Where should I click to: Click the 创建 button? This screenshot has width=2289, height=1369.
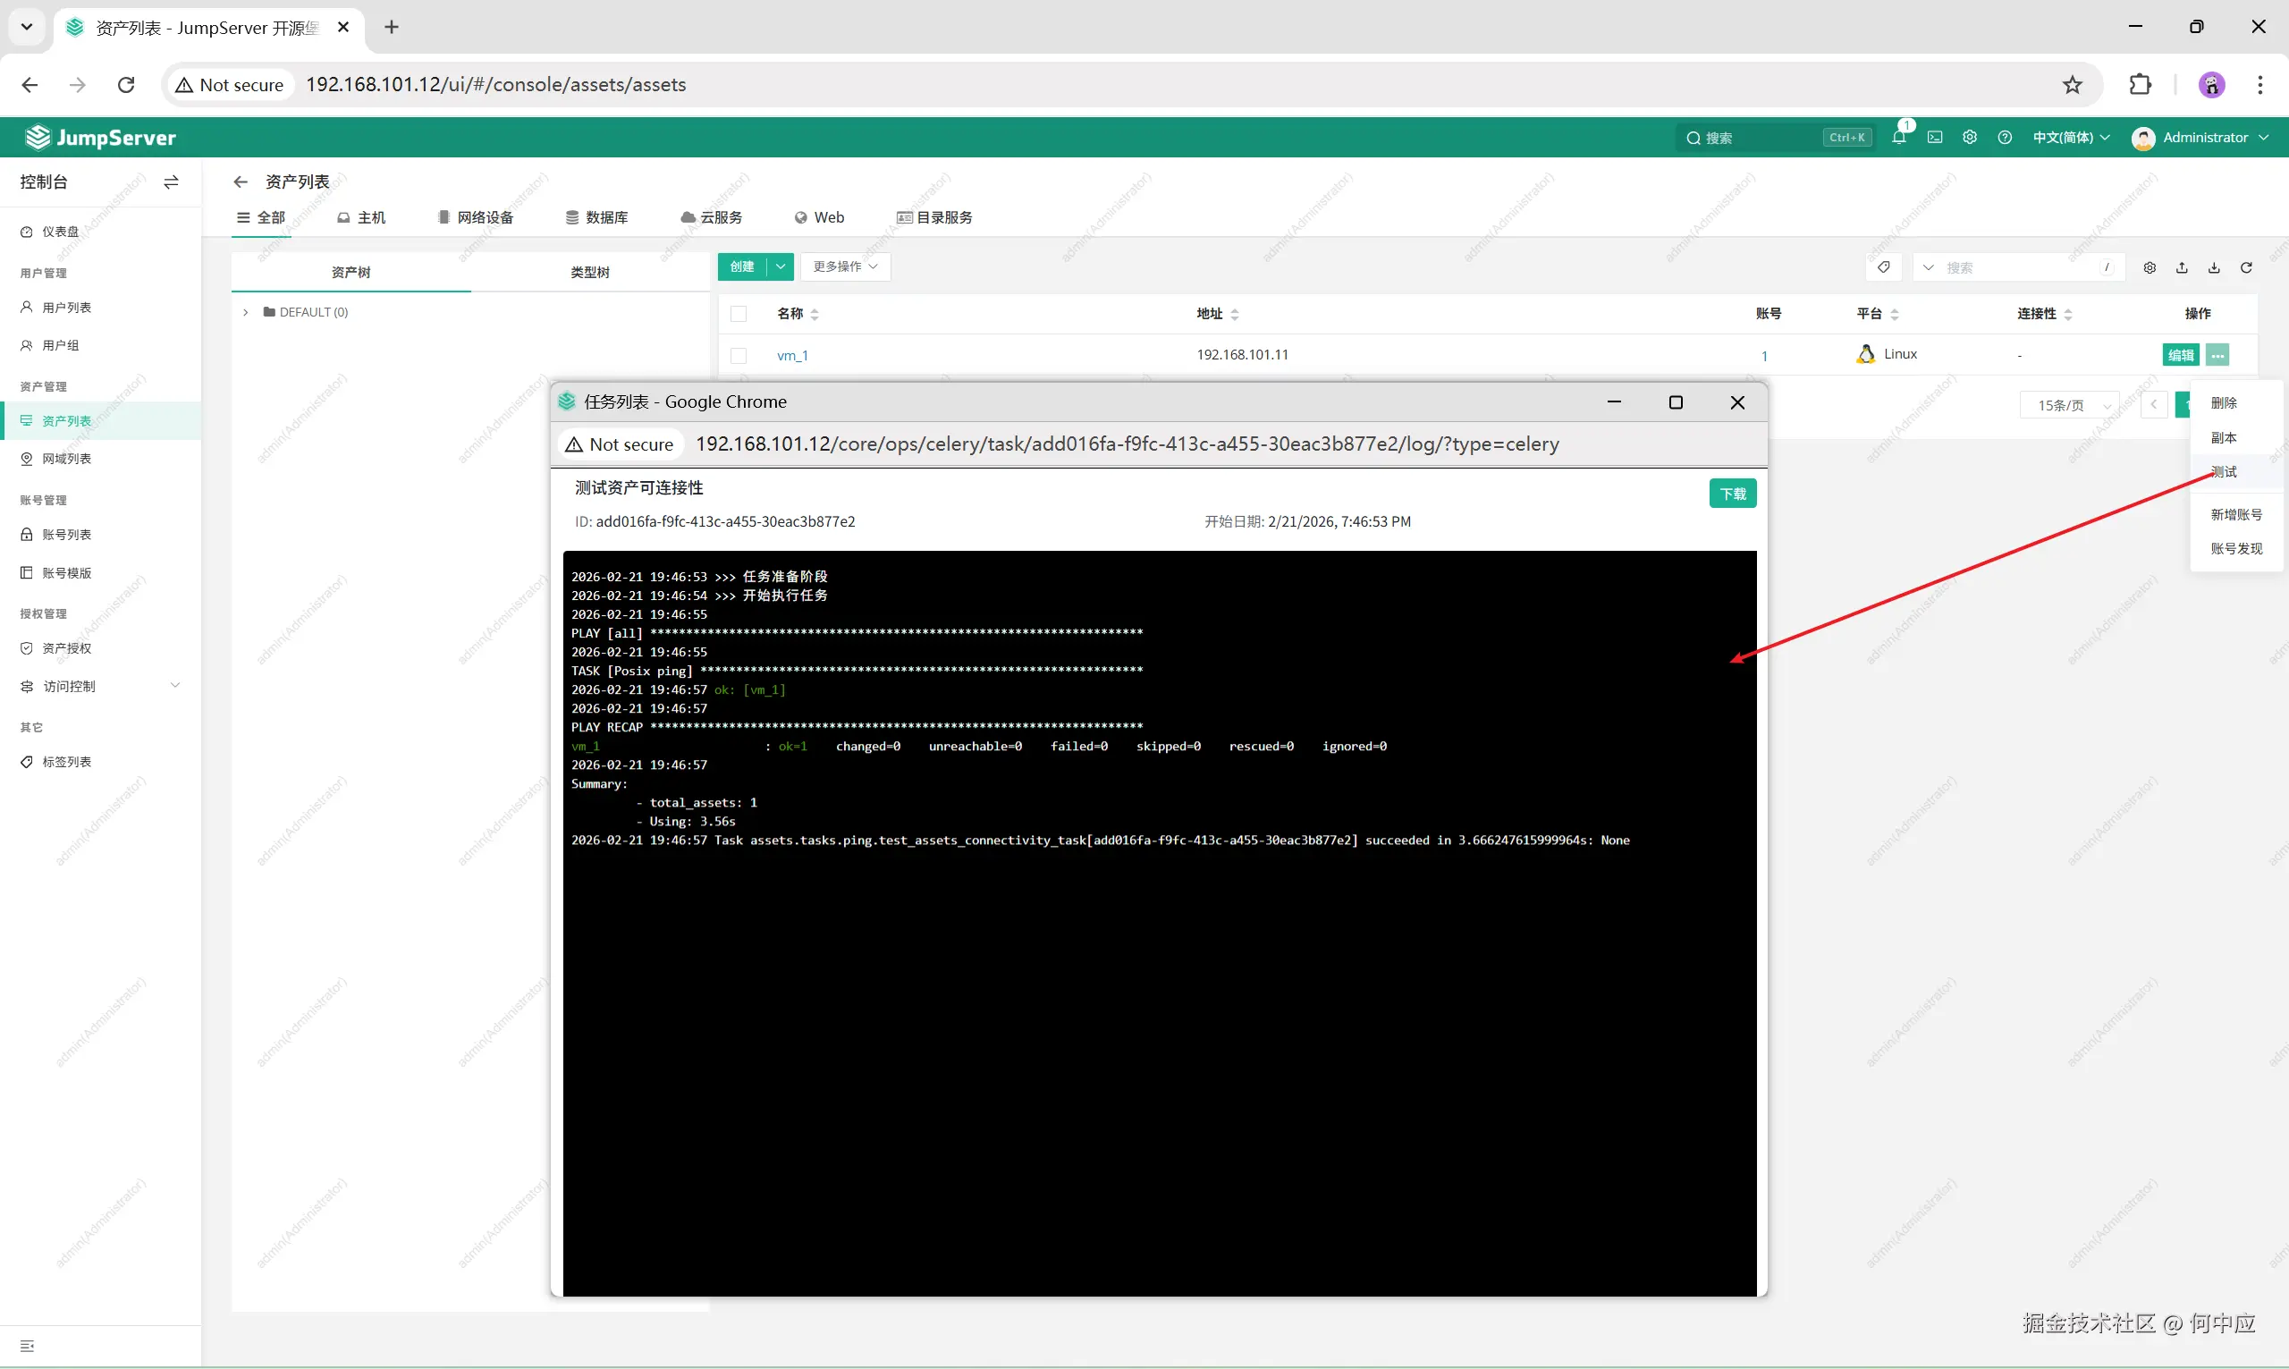pos(742,266)
